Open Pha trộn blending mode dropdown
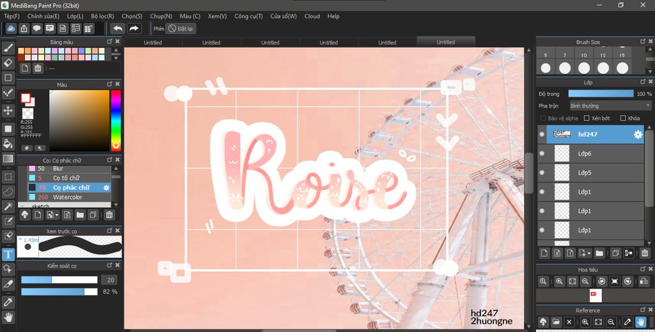The image size is (655, 332). coord(611,106)
